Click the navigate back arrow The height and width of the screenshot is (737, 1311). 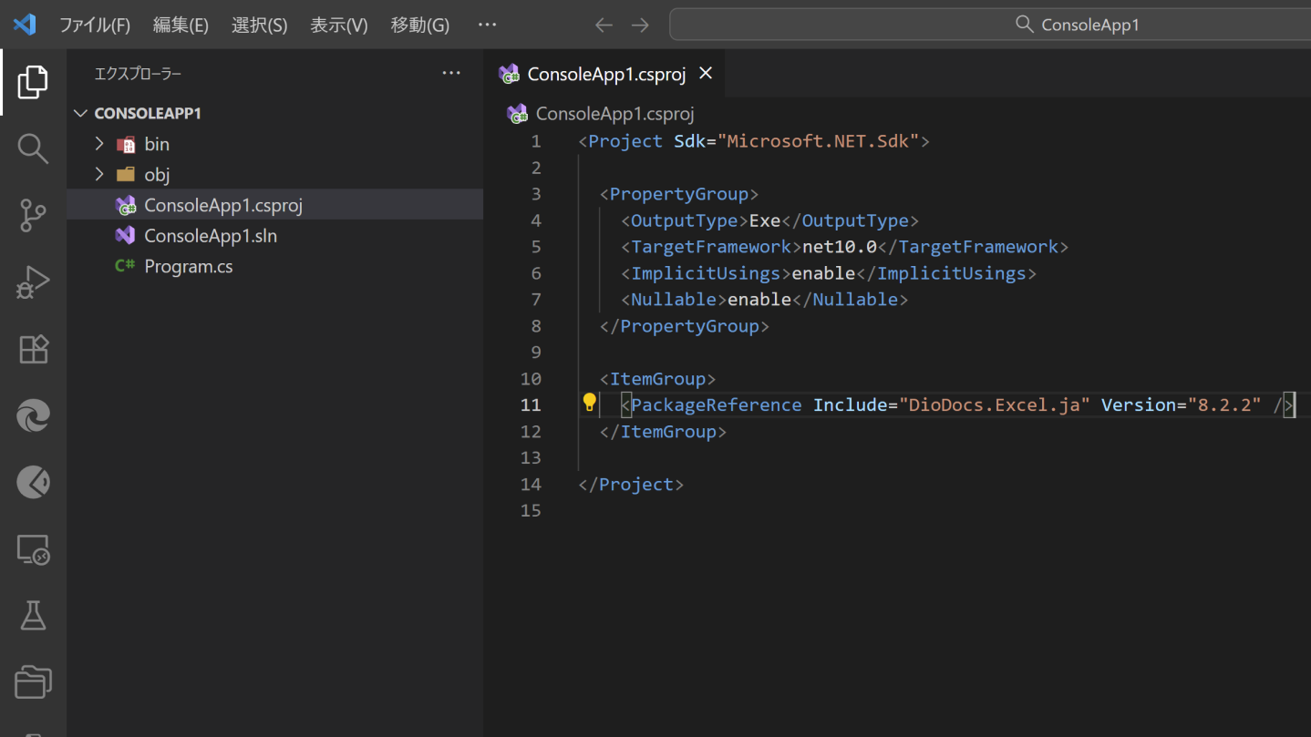point(604,25)
